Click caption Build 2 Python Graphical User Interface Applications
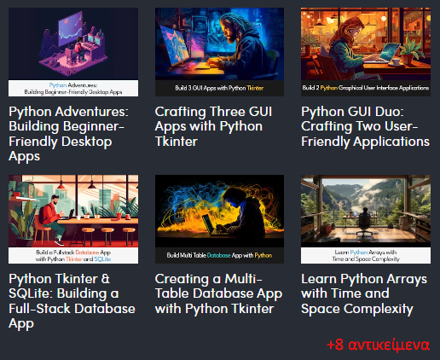This screenshot has width=440, height=360. coord(366,88)
